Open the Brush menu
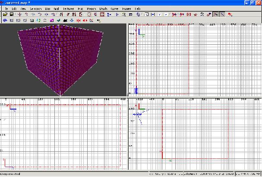The height and width of the screenshot is (177, 262). pos(103,9)
